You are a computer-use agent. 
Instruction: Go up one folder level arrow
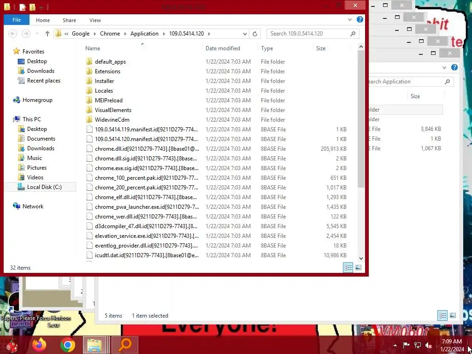[x=47, y=34]
